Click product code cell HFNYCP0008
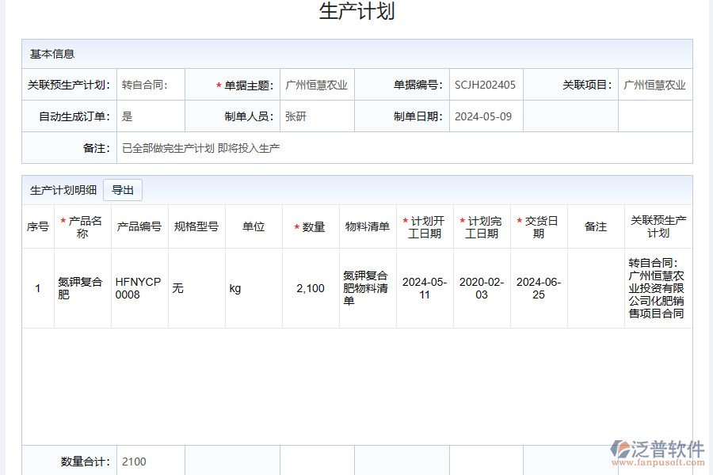Viewport: 713px width, 475px height. [x=139, y=287]
